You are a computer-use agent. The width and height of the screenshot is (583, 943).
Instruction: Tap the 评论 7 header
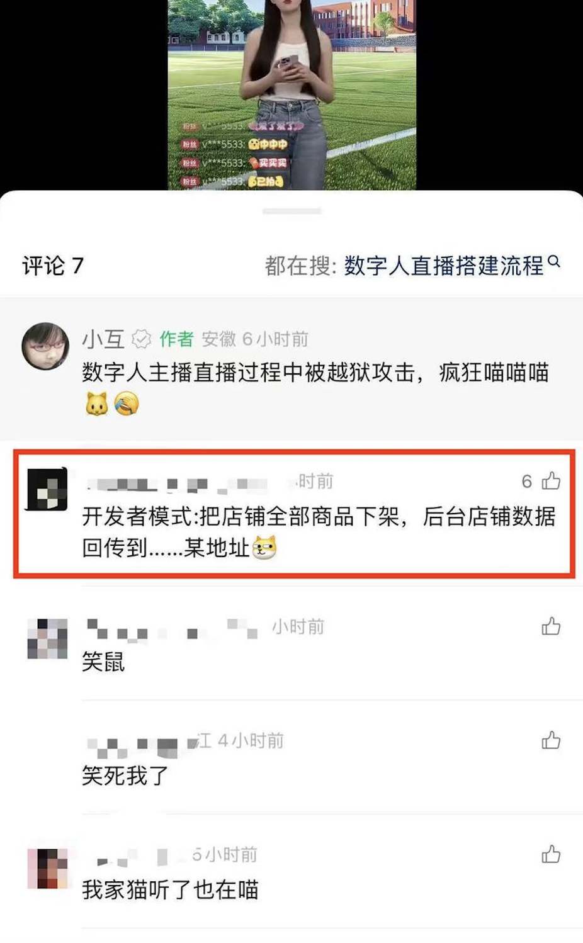pyautogui.click(x=53, y=266)
